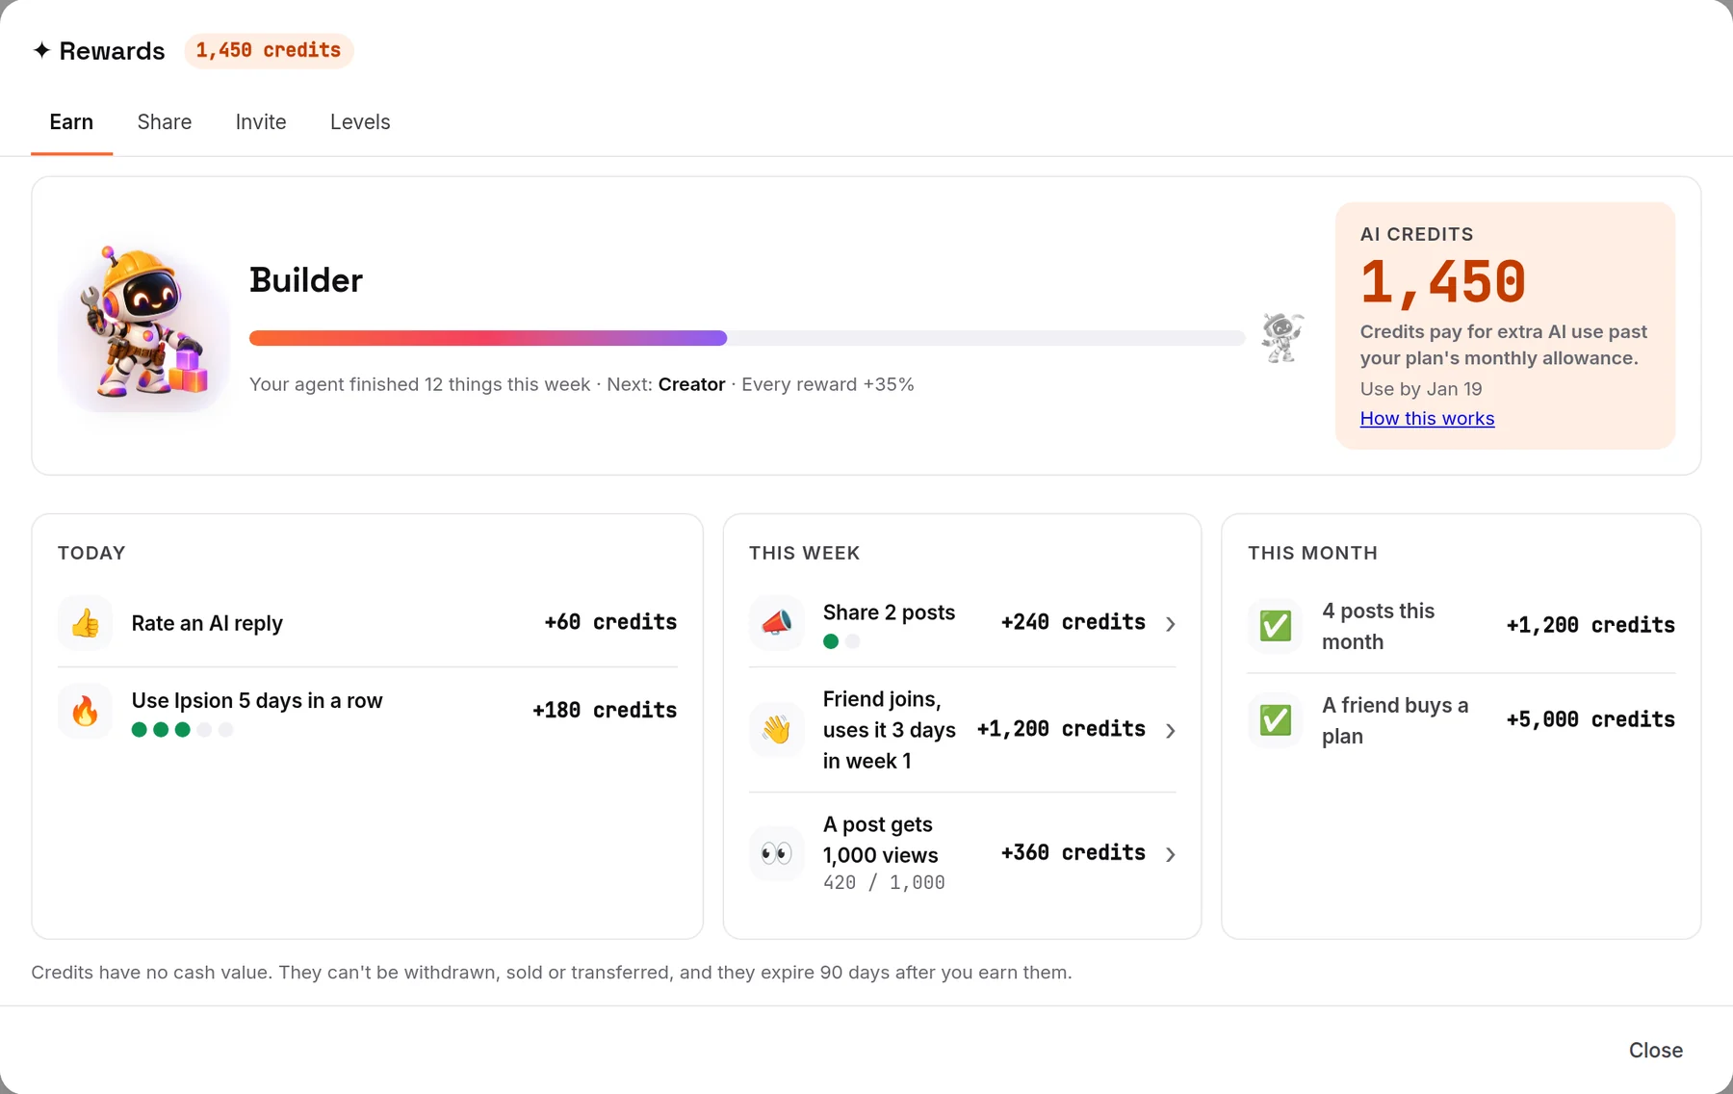Click the thumbs-up icon for Rate an AI reply

pos(86,623)
